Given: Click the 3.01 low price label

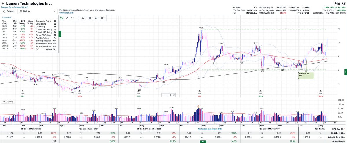Looking at the screenshot, I should tap(72, 93).
